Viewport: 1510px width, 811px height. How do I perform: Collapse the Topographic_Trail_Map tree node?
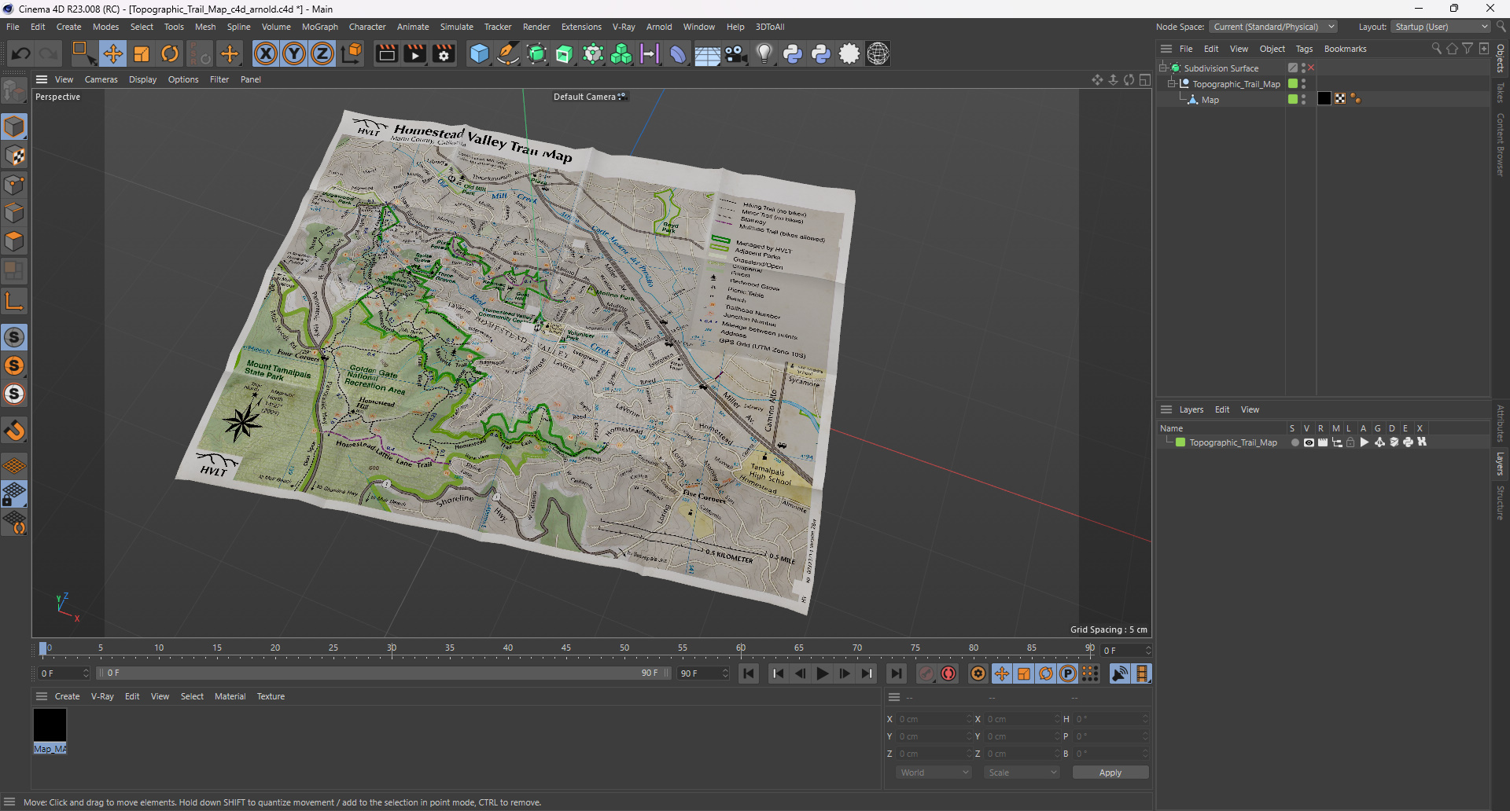1172,84
